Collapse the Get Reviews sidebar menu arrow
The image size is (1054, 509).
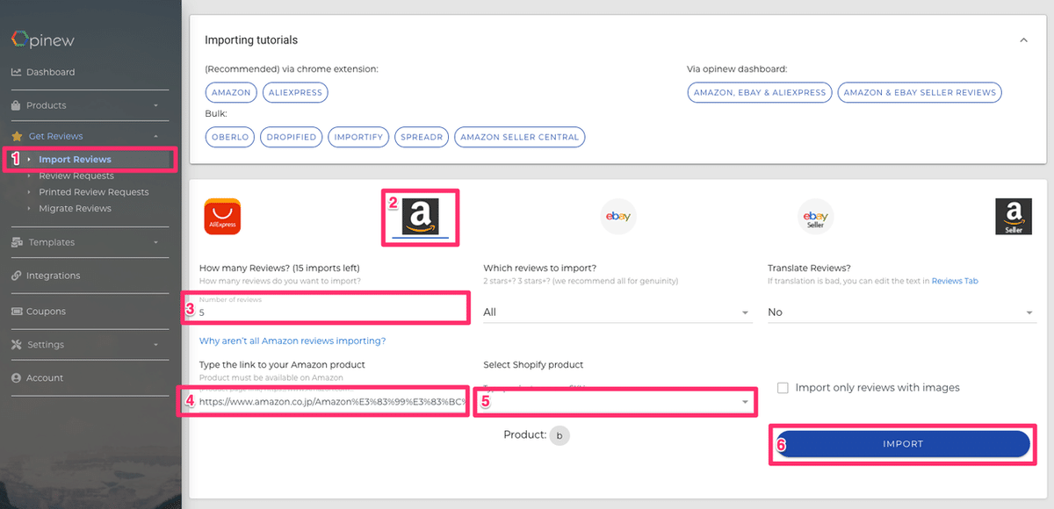[x=155, y=136]
